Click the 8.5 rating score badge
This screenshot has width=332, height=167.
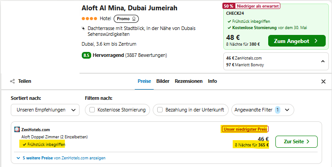(x=86, y=56)
